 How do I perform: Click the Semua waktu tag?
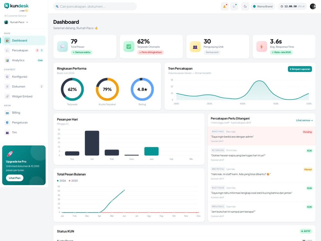pyautogui.click(x=82, y=52)
